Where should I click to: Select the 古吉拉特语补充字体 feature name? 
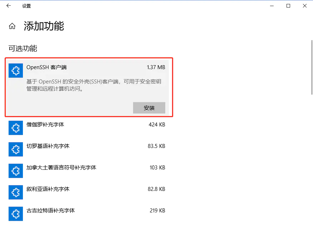[x=51, y=210]
